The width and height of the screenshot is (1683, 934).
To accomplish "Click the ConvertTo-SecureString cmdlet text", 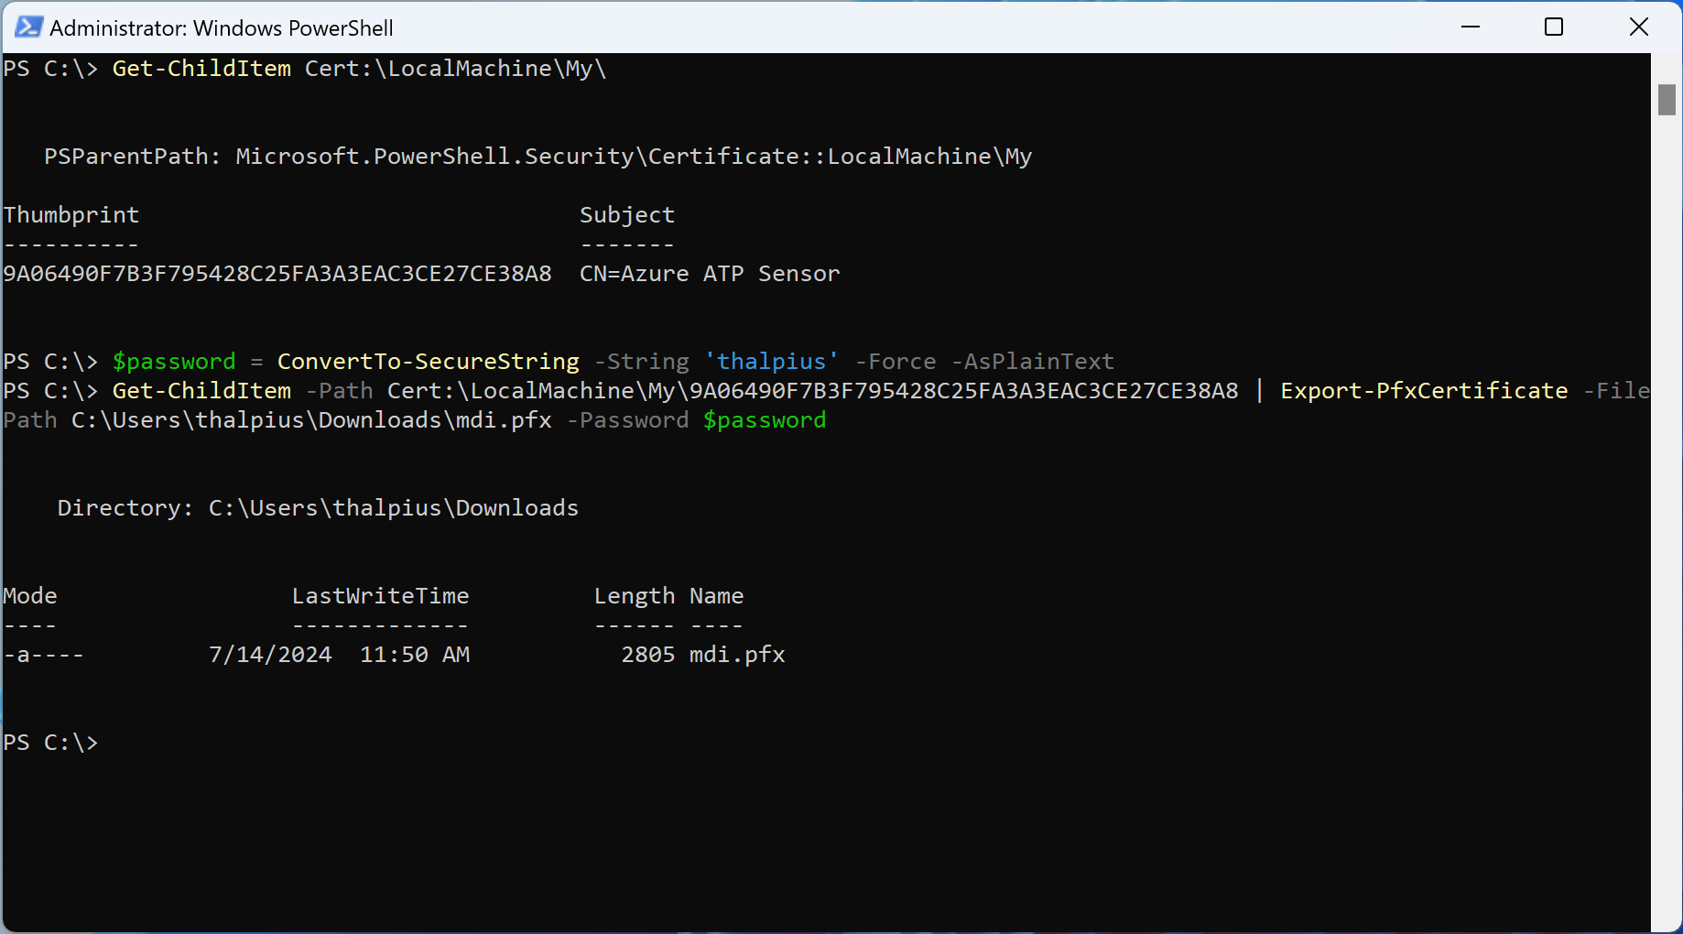I will pyautogui.click(x=428, y=362).
